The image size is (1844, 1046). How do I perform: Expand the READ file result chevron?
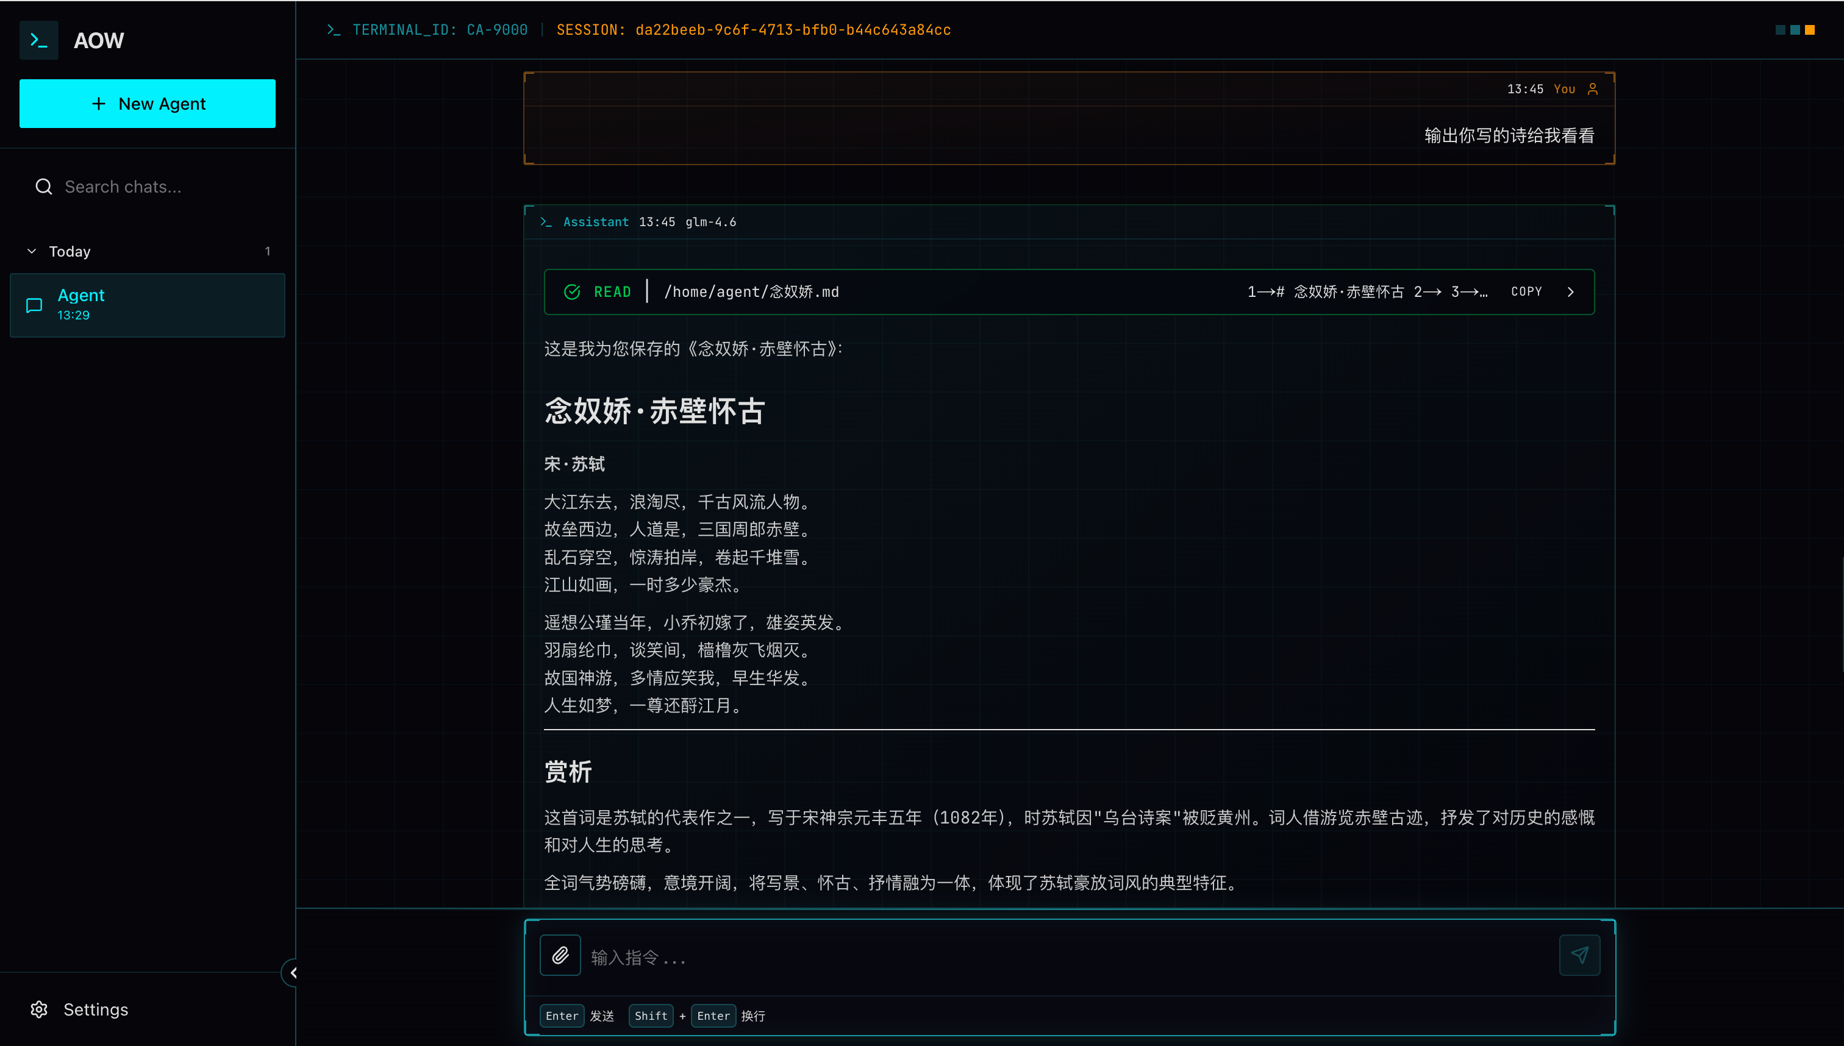coord(1570,291)
